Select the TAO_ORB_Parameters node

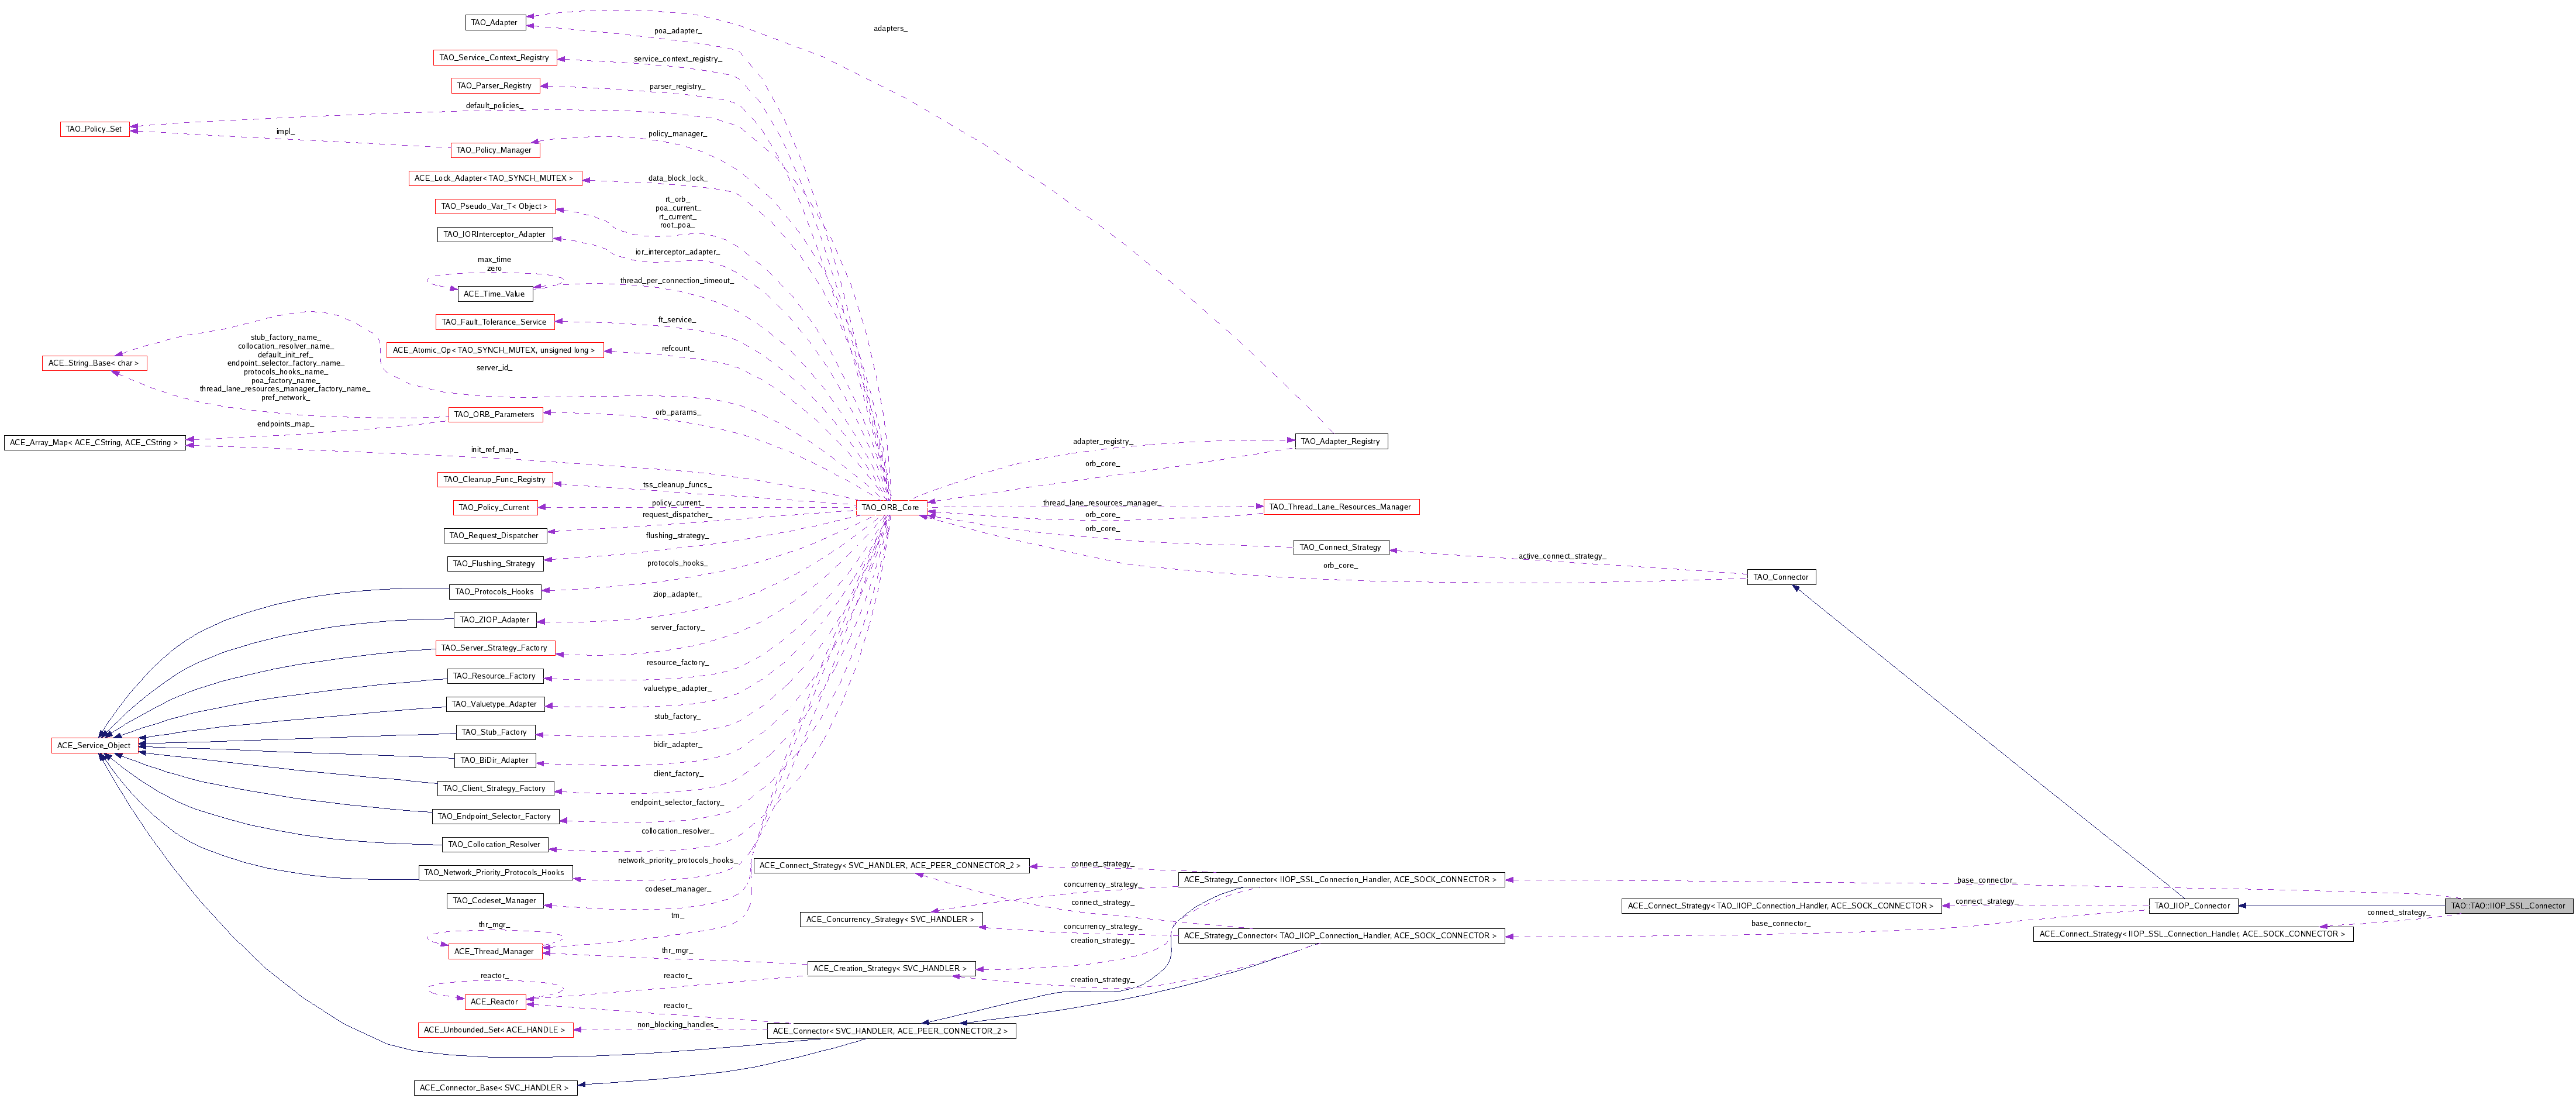click(x=494, y=414)
